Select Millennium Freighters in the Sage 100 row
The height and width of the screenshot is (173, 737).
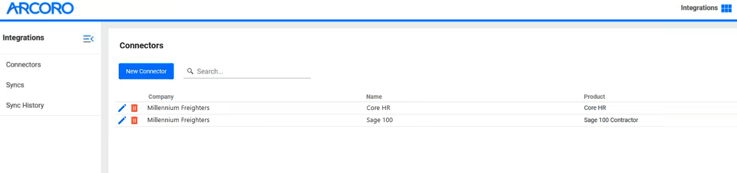click(178, 120)
